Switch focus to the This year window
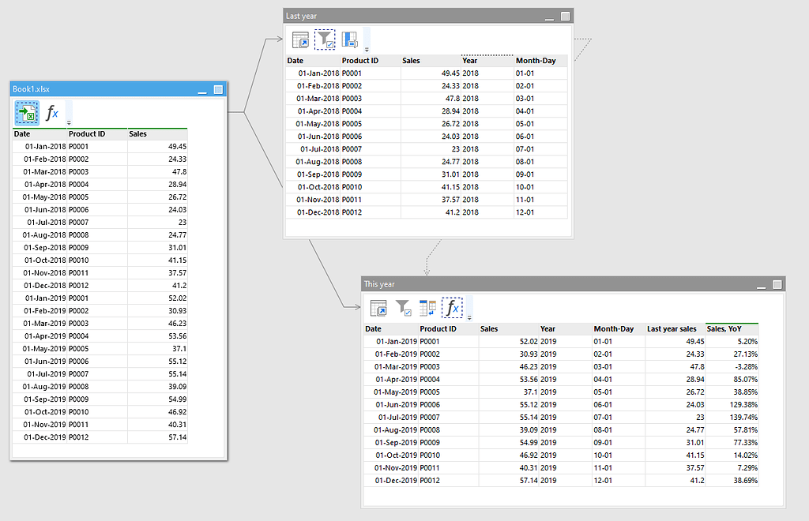 click(x=553, y=283)
